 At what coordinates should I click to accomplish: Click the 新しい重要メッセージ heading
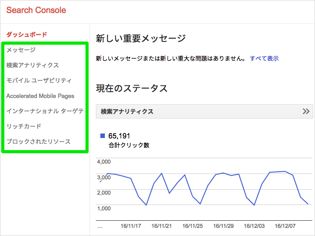click(x=141, y=38)
